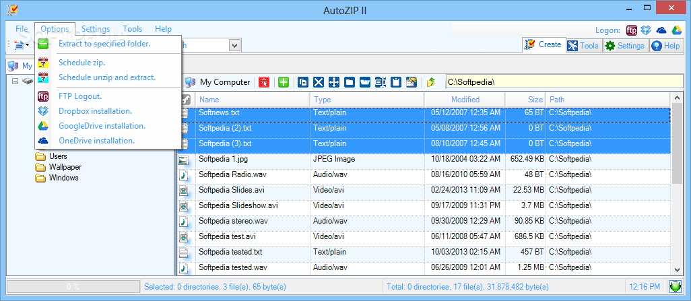Screen dimensions: 691x301
Task: Click the key column header icon
Action: coord(187,100)
